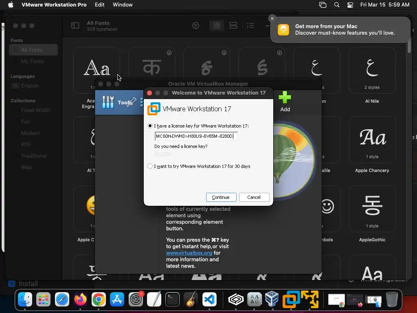This screenshot has width=417, height=313.
Task: Open Google Chrome from the dock
Action: tap(99, 299)
